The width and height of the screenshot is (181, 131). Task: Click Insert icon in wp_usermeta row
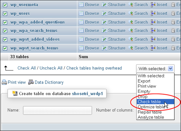click(153, 5)
